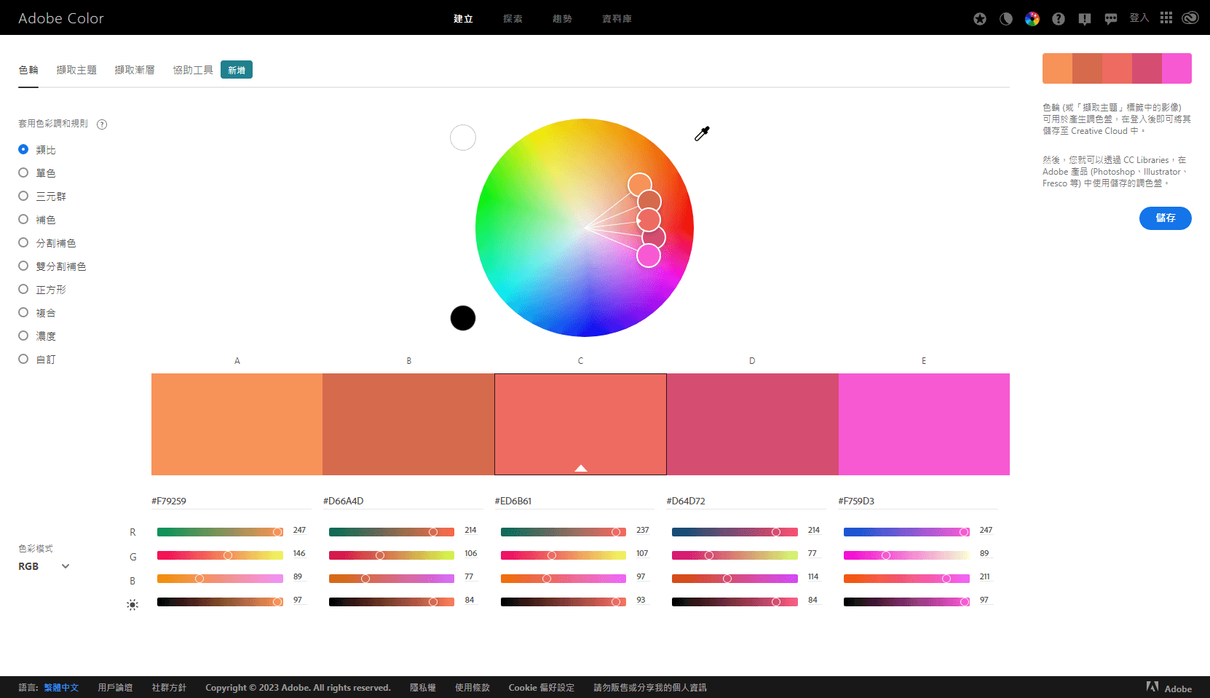Toggle the half-moon dark mode icon
This screenshot has width=1210, height=698.
[x=1006, y=19]
